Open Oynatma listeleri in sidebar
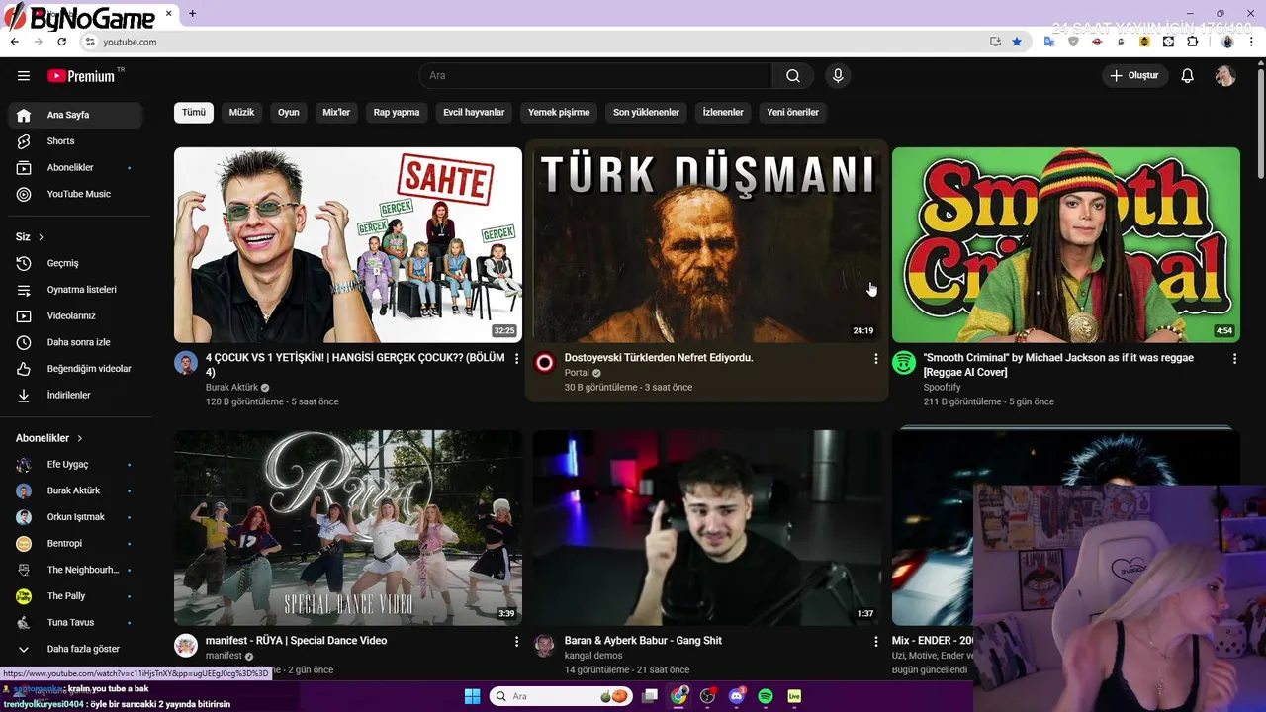Screen dimensions: 1266x712 tap(75, 290)
